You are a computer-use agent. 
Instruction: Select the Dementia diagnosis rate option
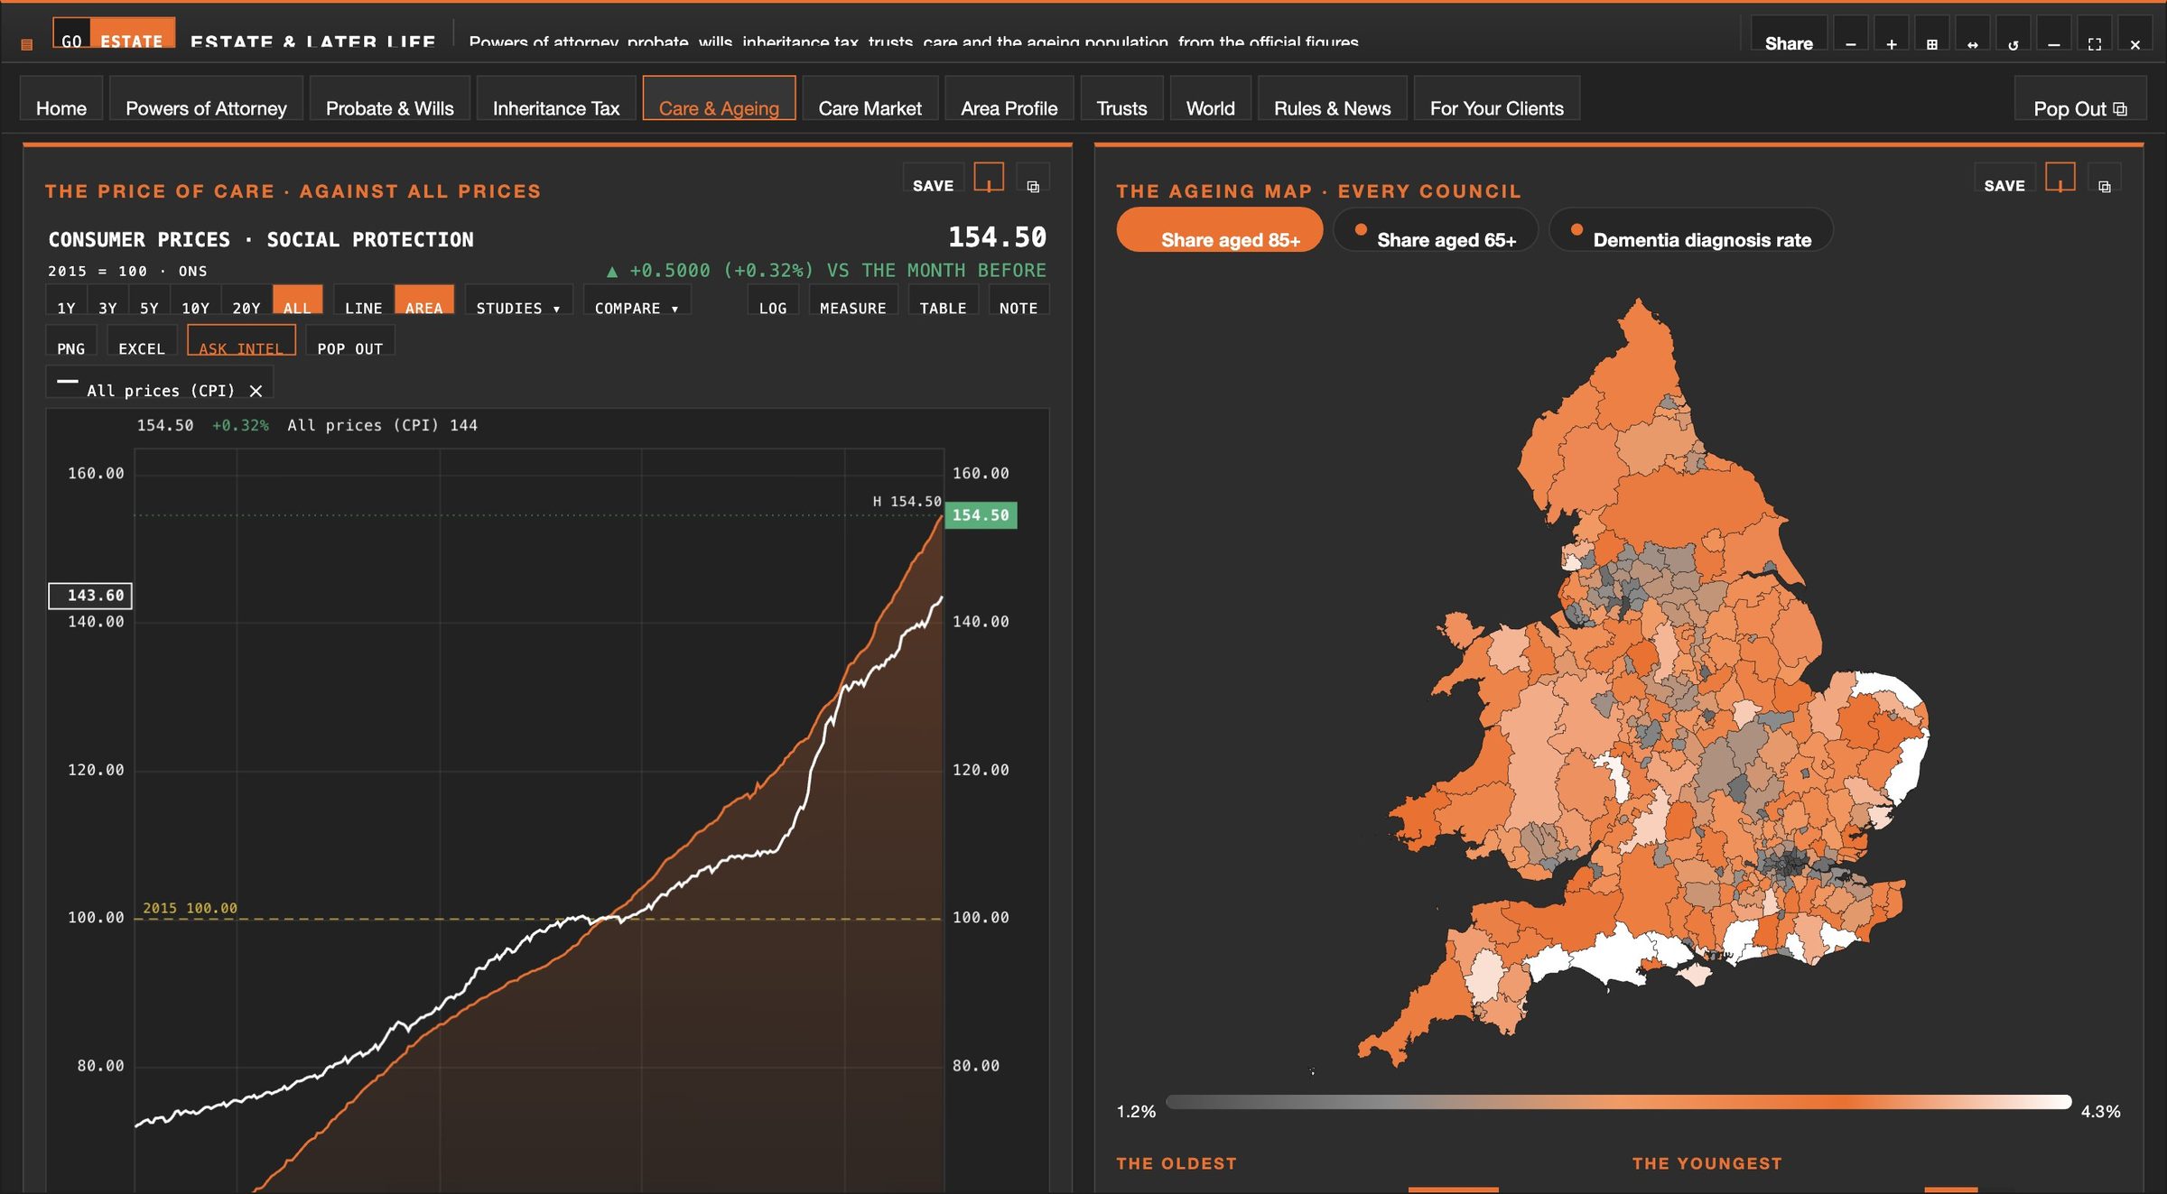pyautogui.click(x=1691, y=230)
